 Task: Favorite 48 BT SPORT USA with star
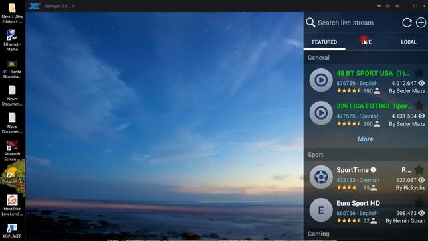pos(419,73)
